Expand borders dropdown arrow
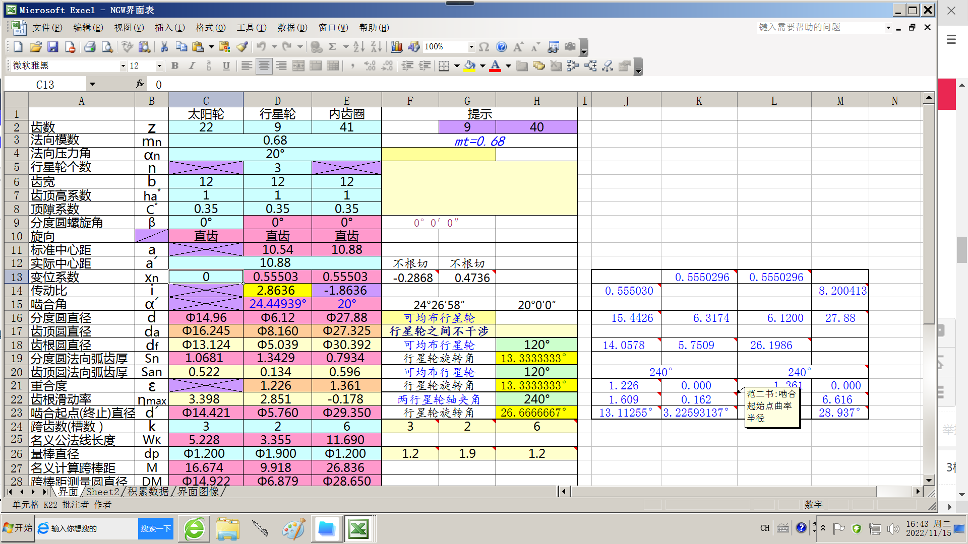The width and height of the screenshot is (968, 544). pos(457,66)
